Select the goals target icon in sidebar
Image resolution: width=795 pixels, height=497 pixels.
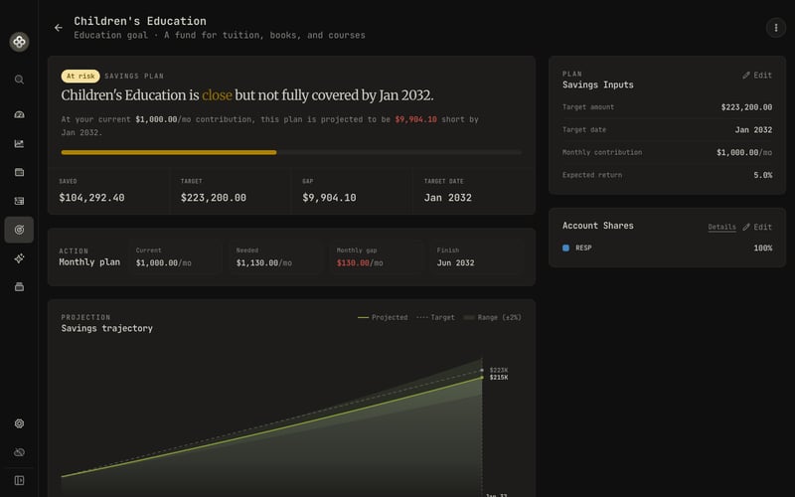pos(19,230)
